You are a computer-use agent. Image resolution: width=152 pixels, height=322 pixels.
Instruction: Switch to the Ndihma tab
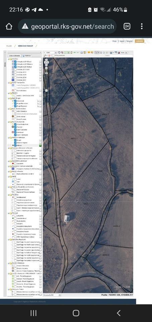coord(27,56)
